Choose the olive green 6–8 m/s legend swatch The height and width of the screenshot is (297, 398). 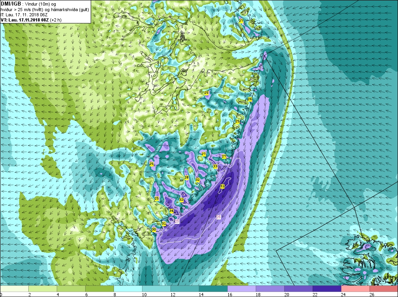[x=99, y=289]
